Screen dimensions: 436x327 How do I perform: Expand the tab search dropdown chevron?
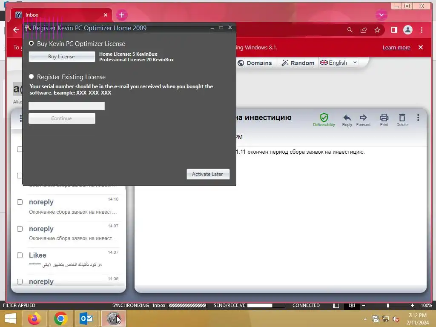[381, 15]
